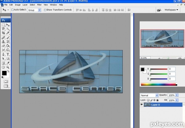Select the Notes tool
Image resolution: width=185 pixels, height=128 pixels.
[3, 63]
